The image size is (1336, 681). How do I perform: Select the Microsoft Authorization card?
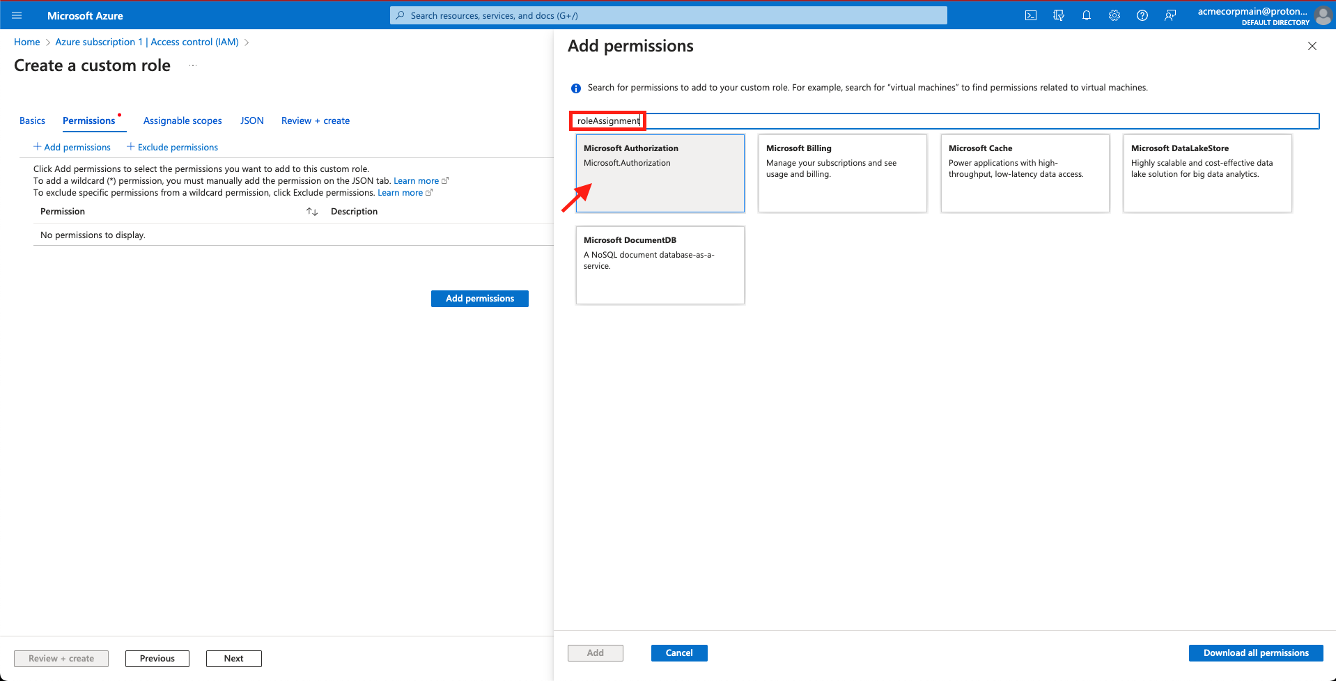tap(660, 173)
